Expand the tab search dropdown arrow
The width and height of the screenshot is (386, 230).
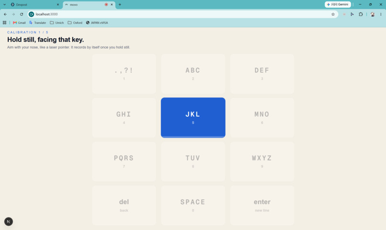(4, 4)
